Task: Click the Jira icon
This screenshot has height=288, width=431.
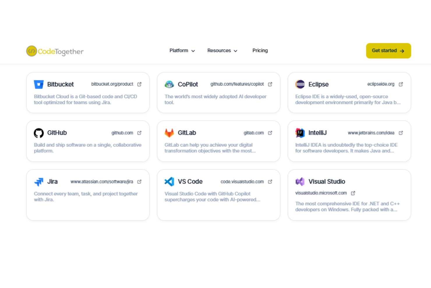Action: click(38, 181)
